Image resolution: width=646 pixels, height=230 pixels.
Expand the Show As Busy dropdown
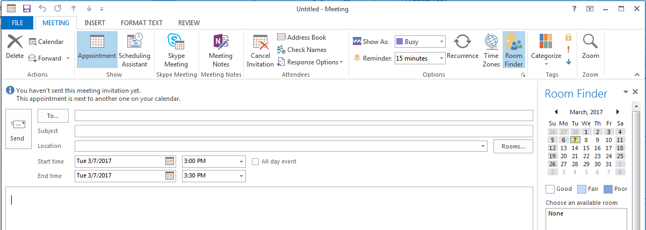tap(441, 42)
